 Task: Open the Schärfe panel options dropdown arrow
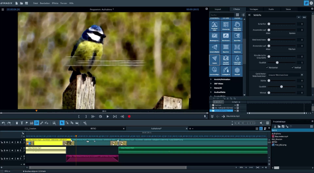(299, 18)
